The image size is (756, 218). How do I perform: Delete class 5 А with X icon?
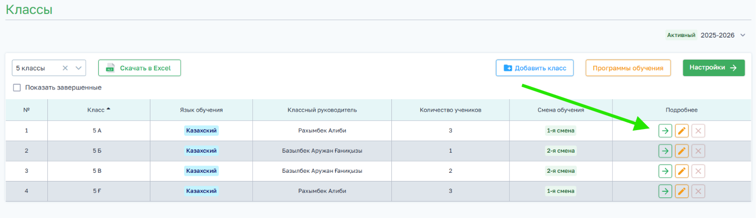click(698, 131)
